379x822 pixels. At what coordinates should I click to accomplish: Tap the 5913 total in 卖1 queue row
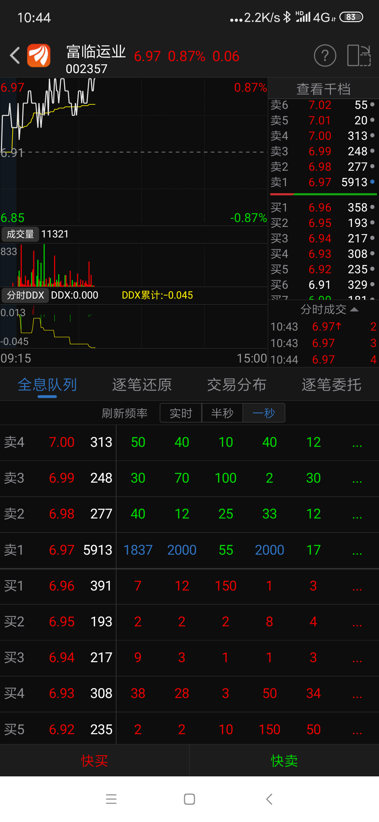98,550
